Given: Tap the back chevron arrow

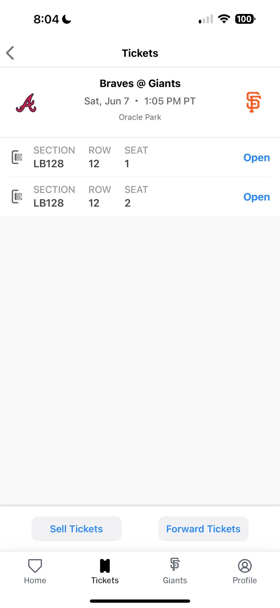Looking at the screenshot, I should coord(10,53).
